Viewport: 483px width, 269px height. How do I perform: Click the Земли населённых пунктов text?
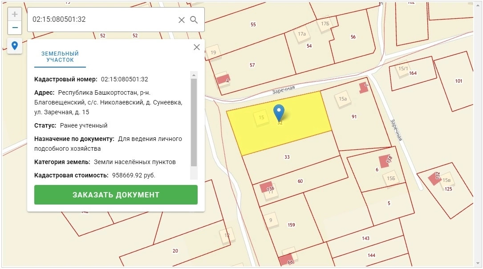(134, 162)
